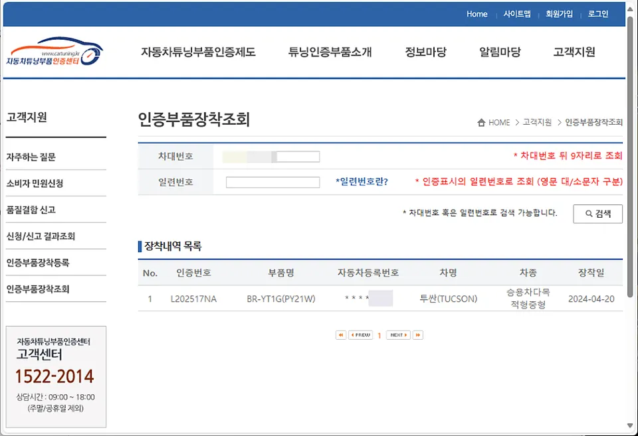Viewport: 638px width, 436px height.
Task: Click the car tuning certification center logo
Action: click(x=54, y=52)
